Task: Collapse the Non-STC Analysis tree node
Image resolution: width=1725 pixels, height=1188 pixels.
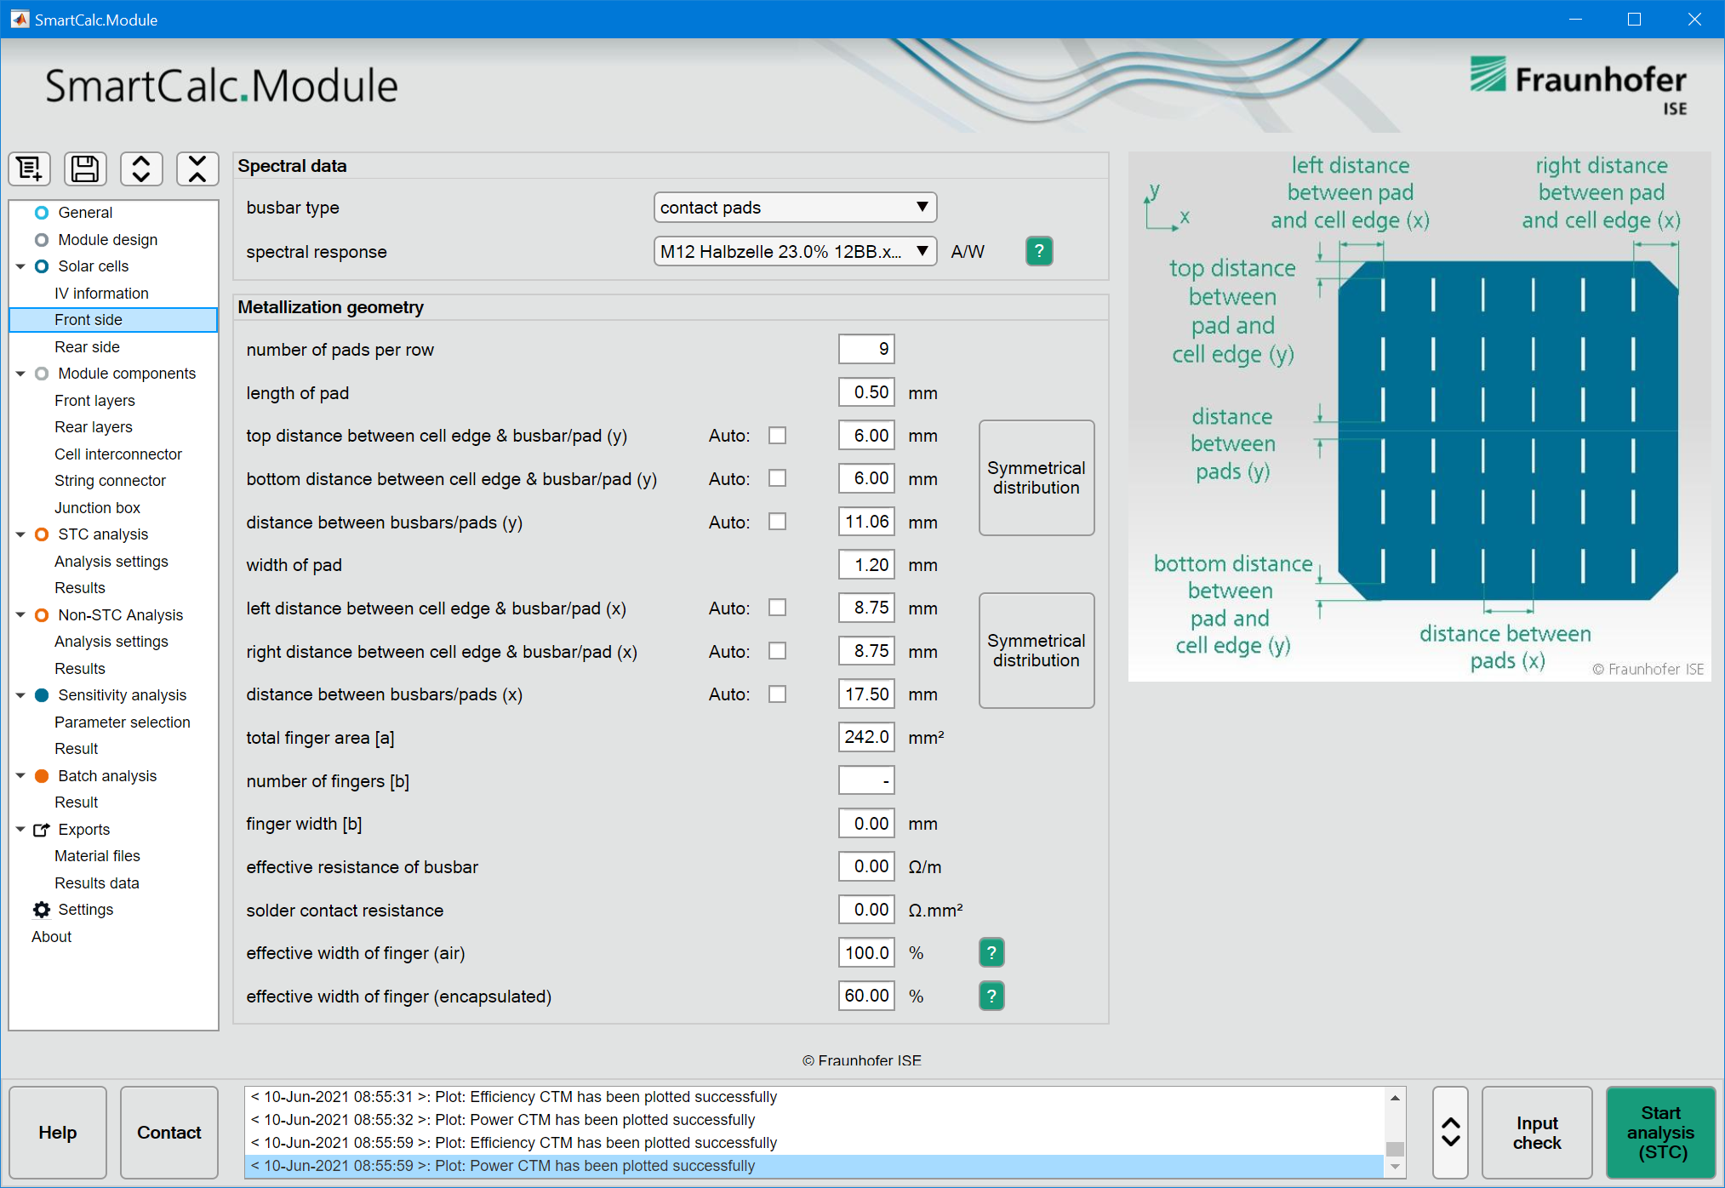Action: coord(20,615)
